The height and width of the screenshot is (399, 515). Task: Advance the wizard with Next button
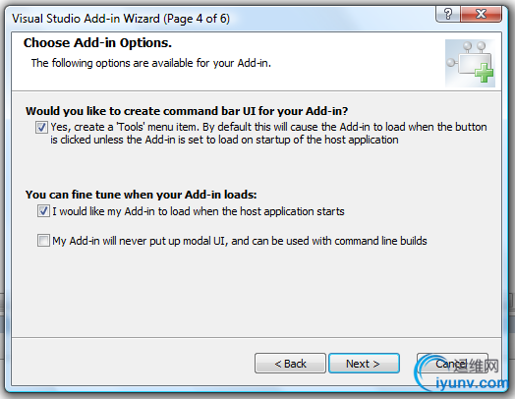pos(364,364)
